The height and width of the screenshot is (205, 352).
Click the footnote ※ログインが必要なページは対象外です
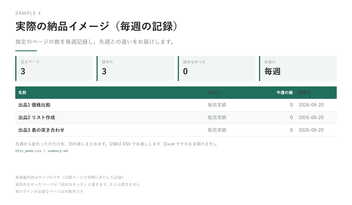[49, 191]
